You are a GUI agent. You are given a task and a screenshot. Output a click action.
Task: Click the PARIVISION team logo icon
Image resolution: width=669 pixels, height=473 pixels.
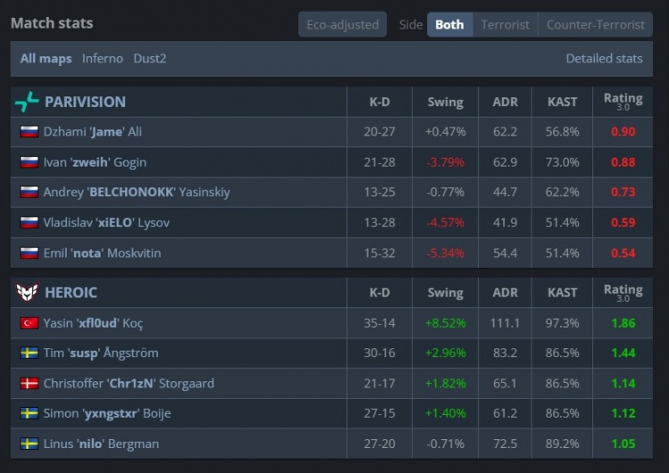click(27, 102)
